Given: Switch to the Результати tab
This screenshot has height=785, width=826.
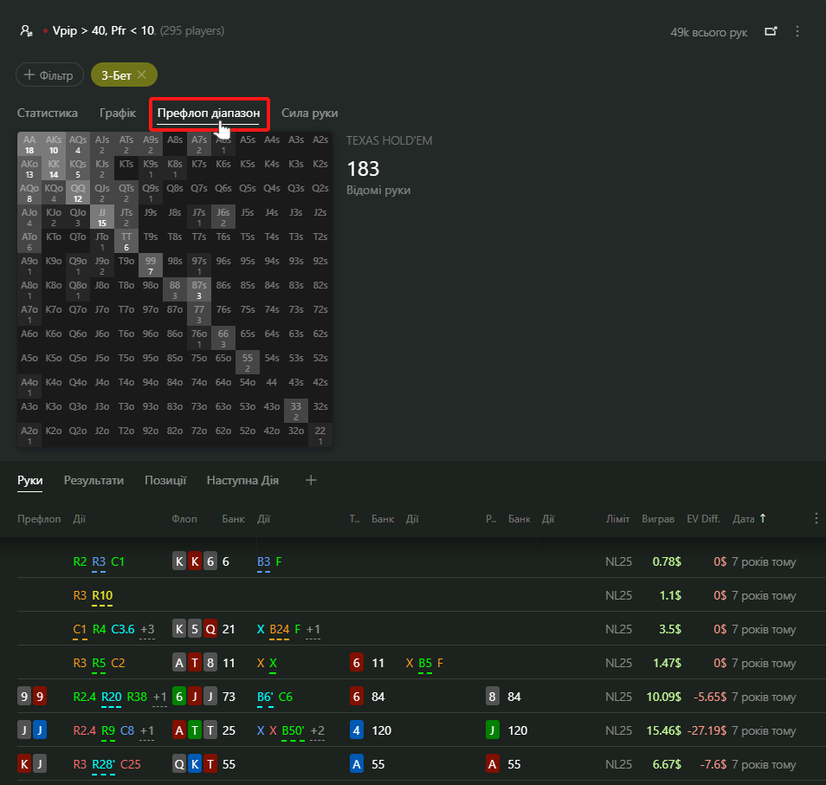Looking at the screenshot, I should tap(94, 480).
